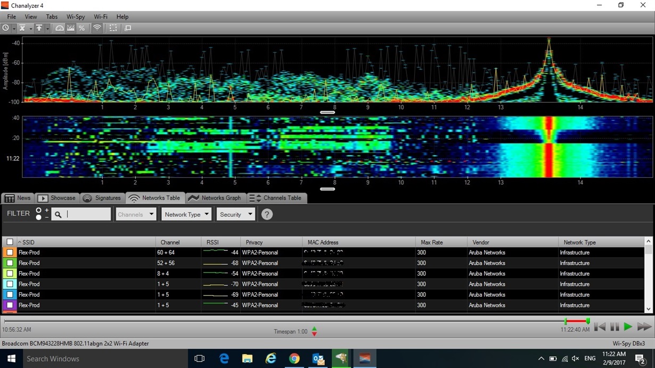This screenshot has height=368, width=655.
Task: Switch to the Channels Table tab
Action: 277,198
